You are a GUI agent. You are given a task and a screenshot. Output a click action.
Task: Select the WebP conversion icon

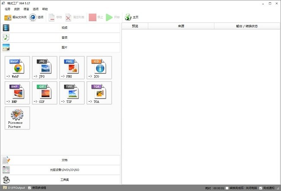point(17,67)
